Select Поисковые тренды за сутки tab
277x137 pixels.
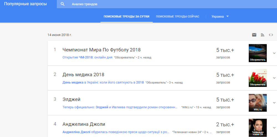(x=126, y=17)
